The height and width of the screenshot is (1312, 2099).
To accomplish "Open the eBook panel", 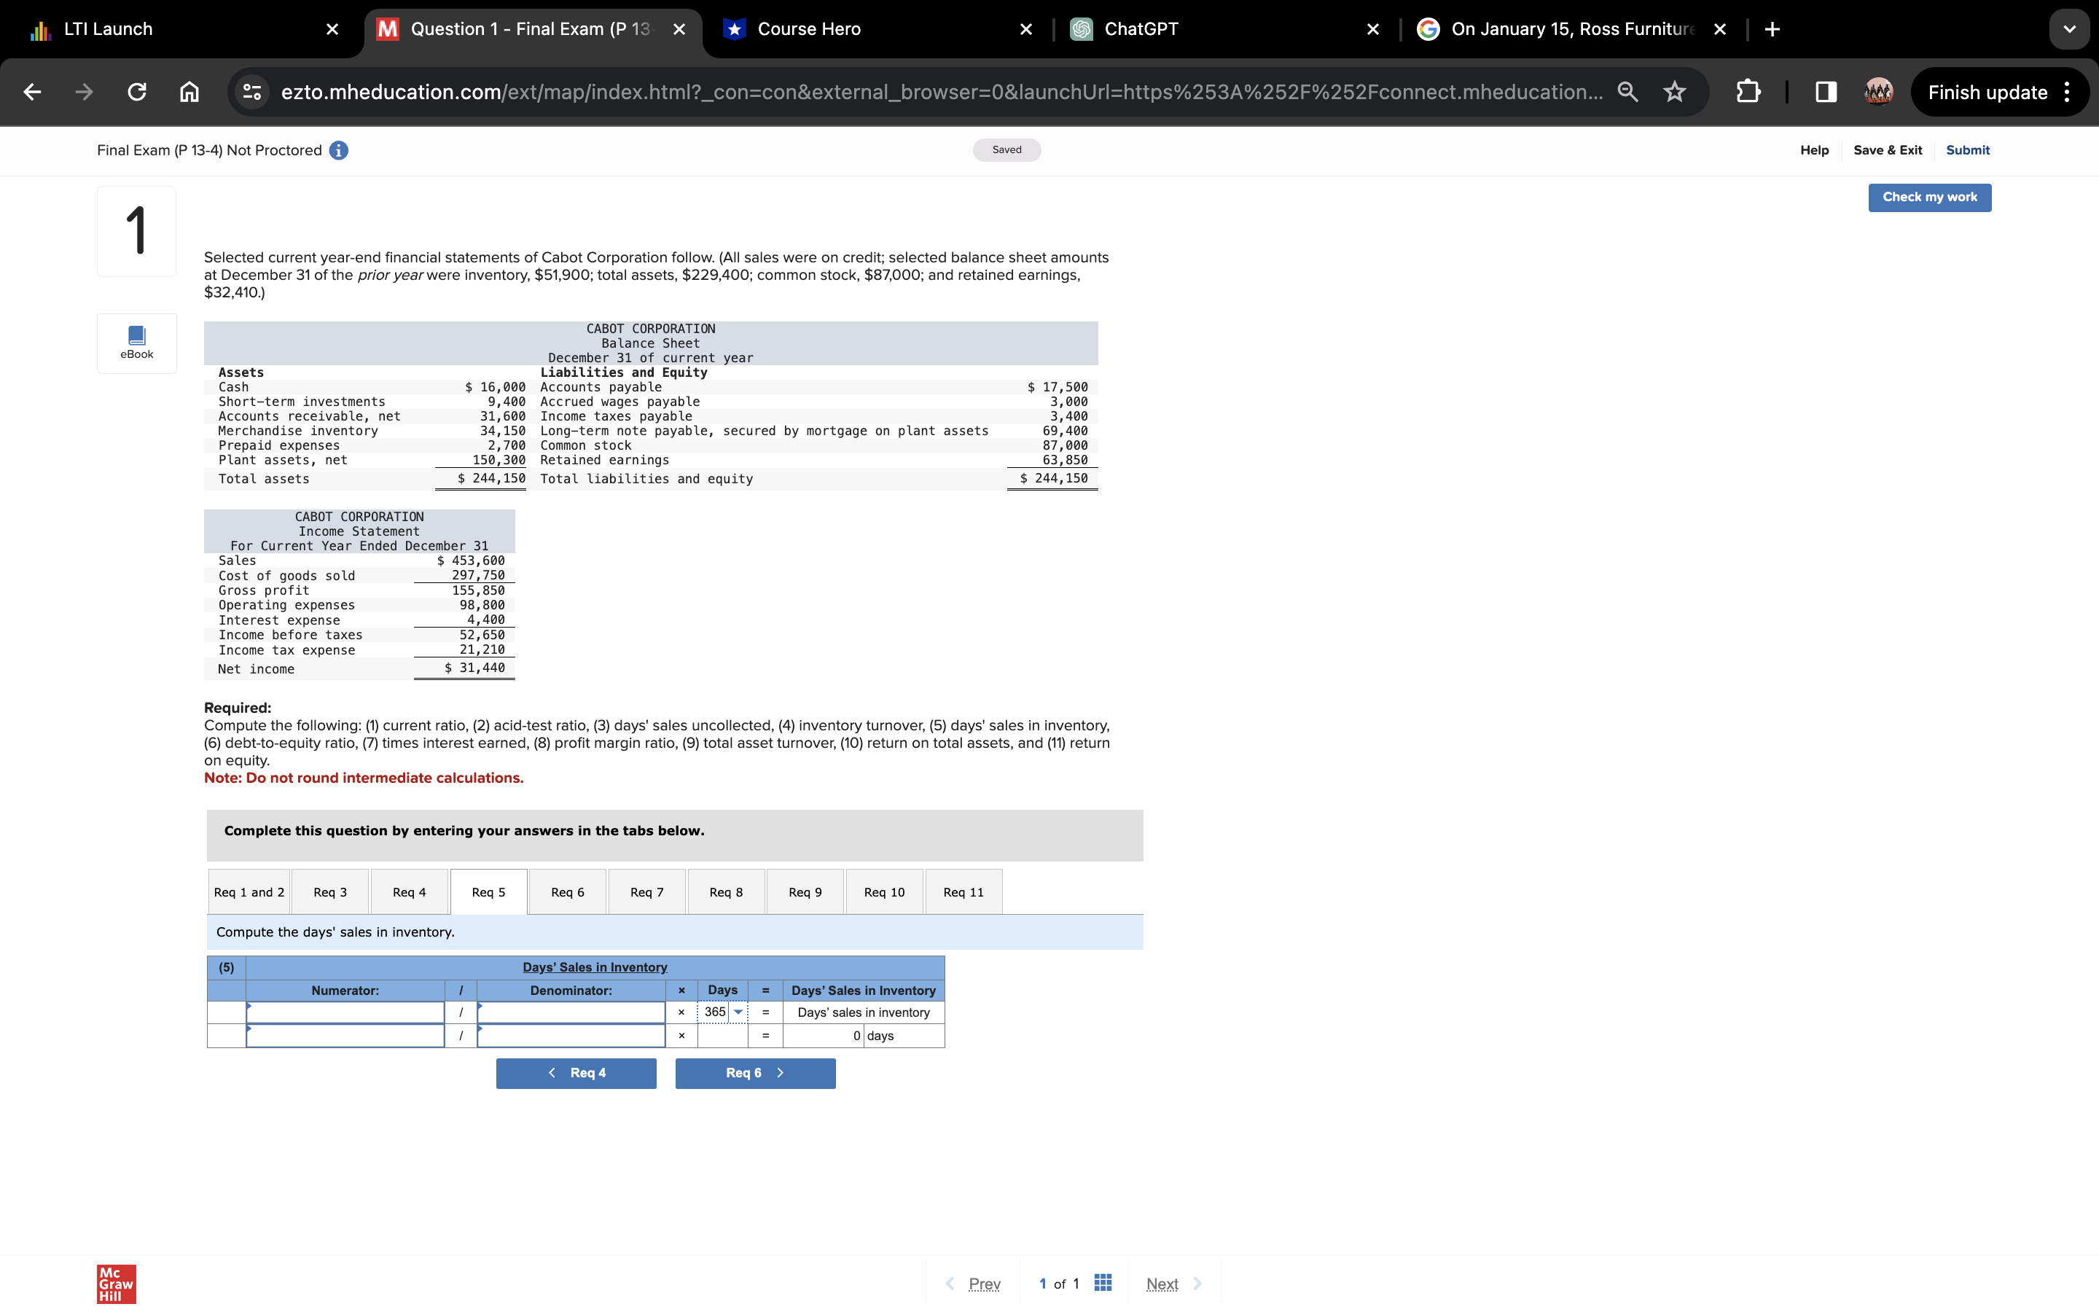I will pos(136,342).
